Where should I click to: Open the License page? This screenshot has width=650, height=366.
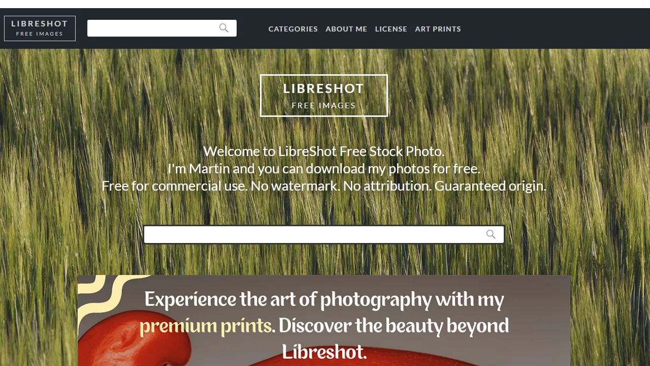pos(391,29)
